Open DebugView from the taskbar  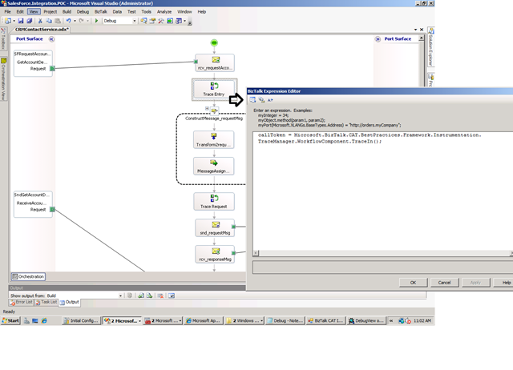click(366, 320)
